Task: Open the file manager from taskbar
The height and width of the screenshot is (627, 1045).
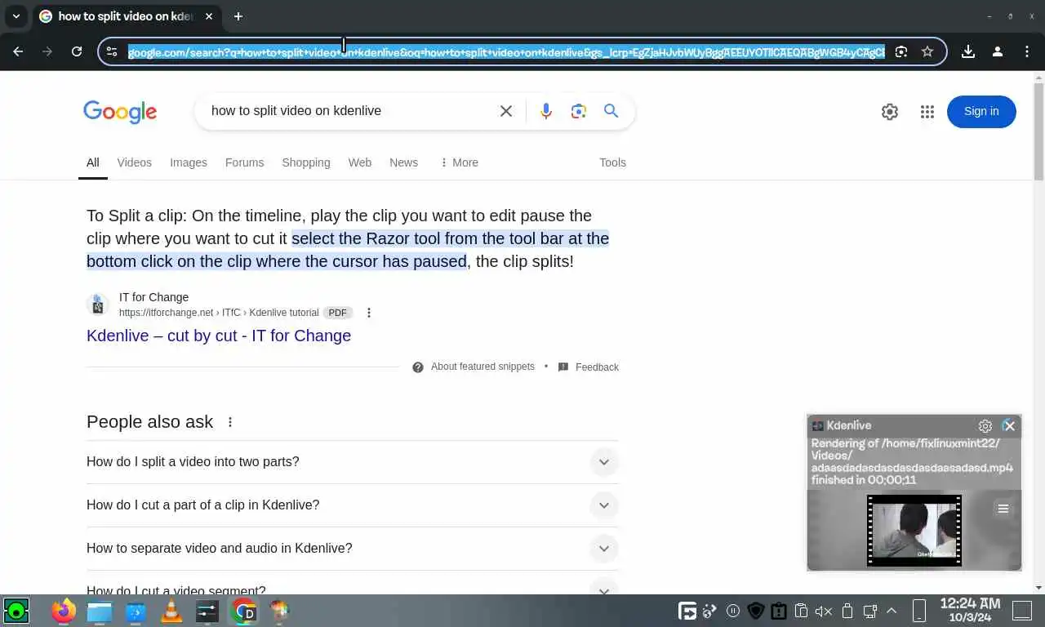Action: (100, 611)
